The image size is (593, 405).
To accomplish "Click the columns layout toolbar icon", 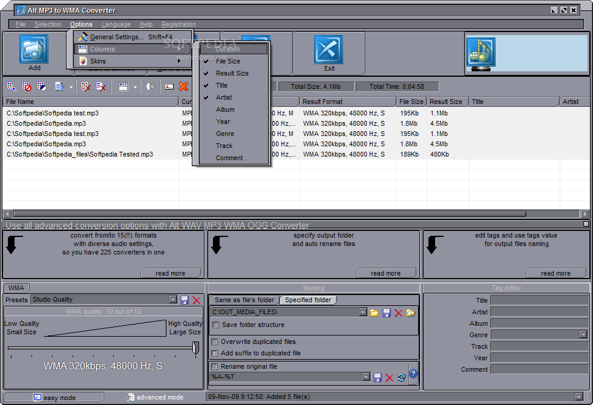I will coord(123,86).
